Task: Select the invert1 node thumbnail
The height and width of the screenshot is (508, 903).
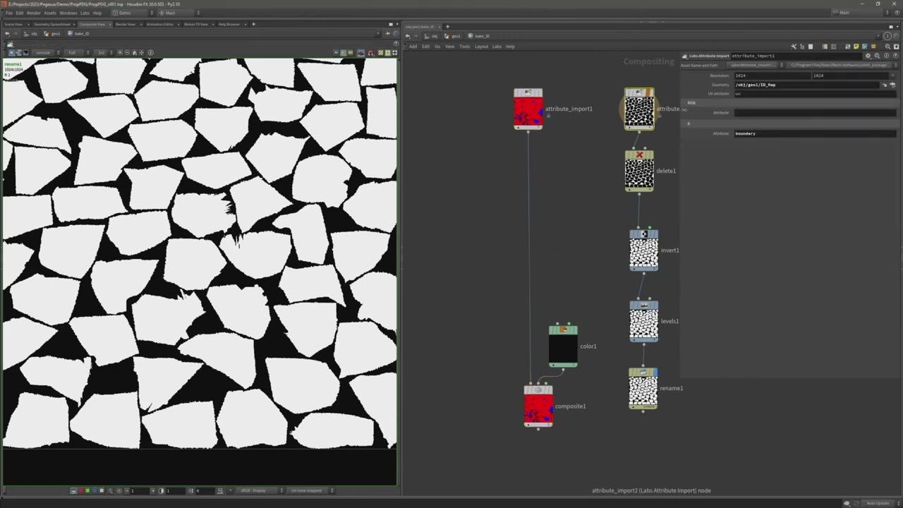Action: (x=643, y=253)
